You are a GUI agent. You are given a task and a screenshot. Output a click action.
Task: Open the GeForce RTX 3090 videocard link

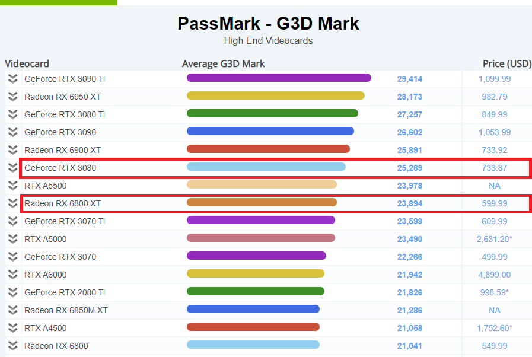[60, 132]
